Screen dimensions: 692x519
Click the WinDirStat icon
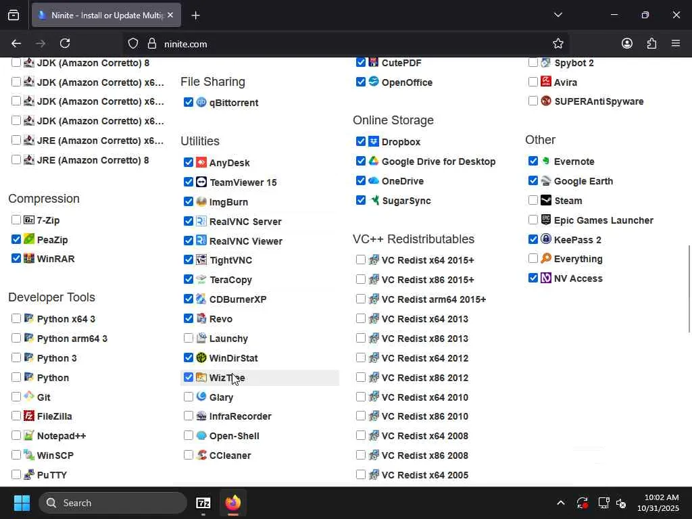point(201,357)
